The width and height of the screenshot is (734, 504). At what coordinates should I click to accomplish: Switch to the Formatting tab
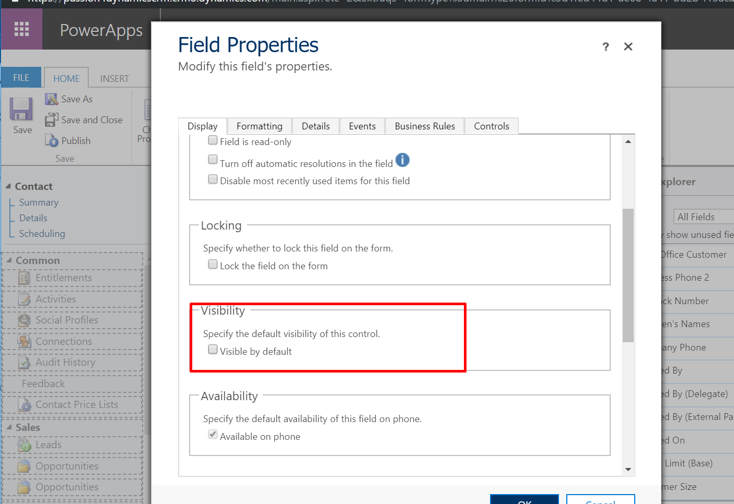point(259,126)
